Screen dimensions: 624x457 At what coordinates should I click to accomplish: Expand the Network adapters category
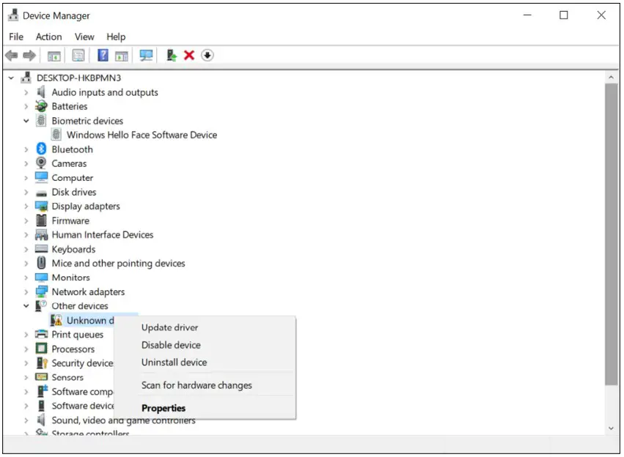(x=26, y=291)
